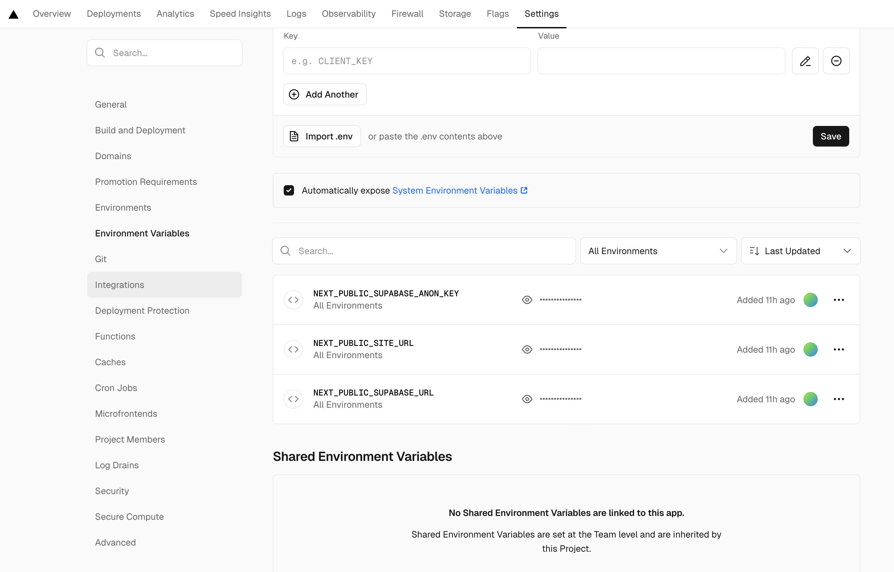Viewport: 894px width, 572px height.
Task: Switch to the Deployments tab
Action: tap(114, 14)
